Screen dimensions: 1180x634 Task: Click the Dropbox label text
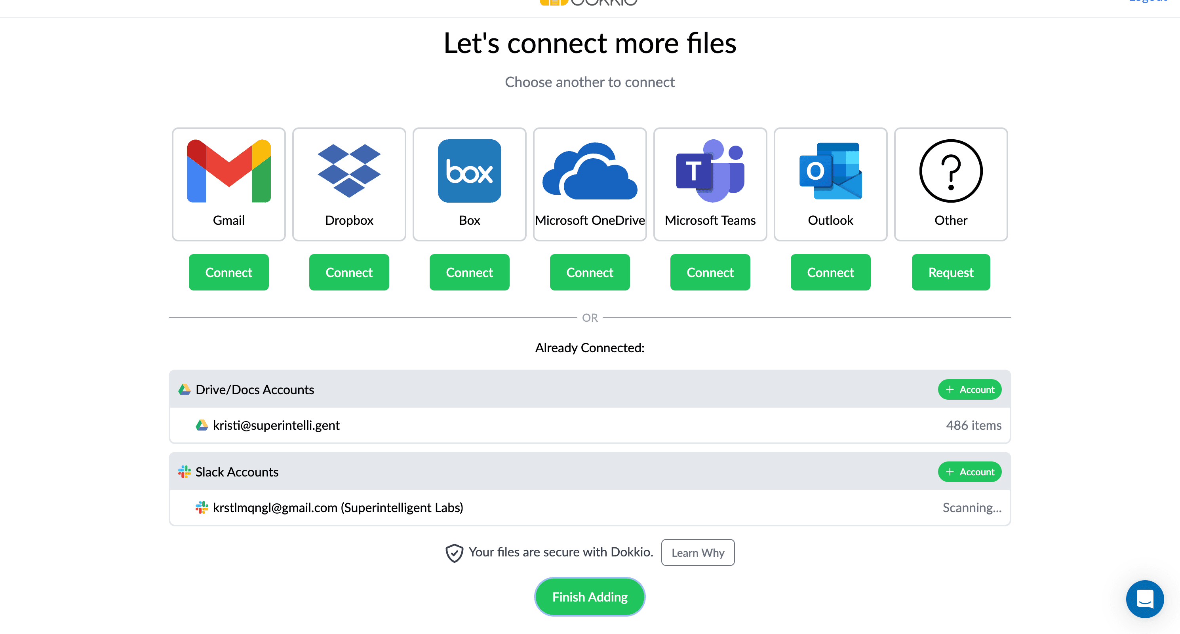(x=349, y=220)
